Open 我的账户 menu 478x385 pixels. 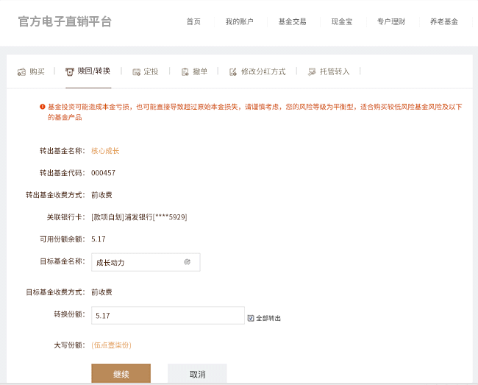pyautogui.click(x=239, y=21)
